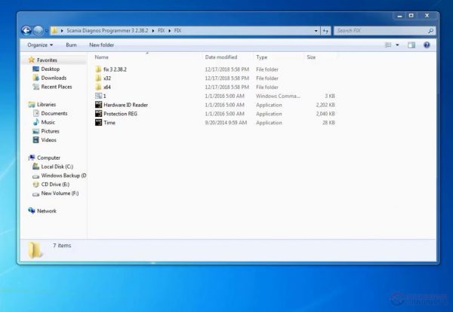Open Help with the question mark icon
This screenshot has height=312, width=453.
tap(427, 45)
